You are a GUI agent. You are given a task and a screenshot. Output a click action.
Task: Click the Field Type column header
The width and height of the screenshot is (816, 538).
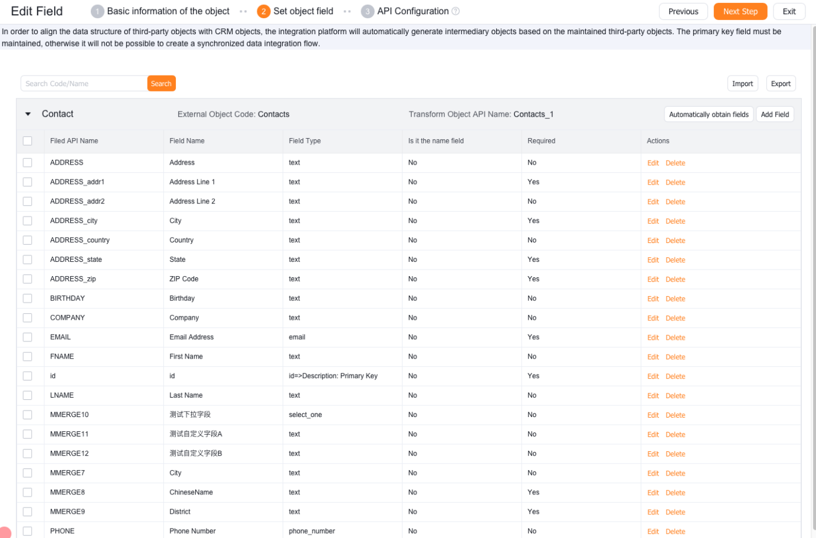point(304,141)
